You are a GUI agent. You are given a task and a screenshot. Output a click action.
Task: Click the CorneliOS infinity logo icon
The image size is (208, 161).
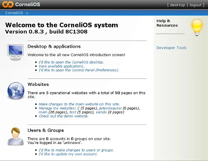click(8, 5)
